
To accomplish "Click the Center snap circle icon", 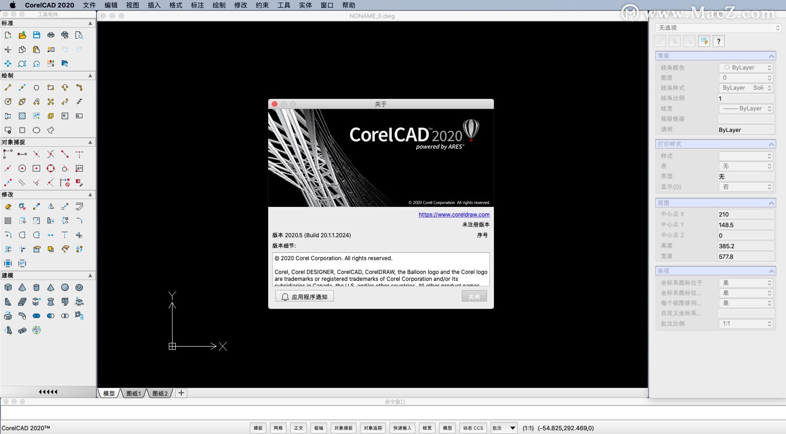I will click(x=22, y=168).
